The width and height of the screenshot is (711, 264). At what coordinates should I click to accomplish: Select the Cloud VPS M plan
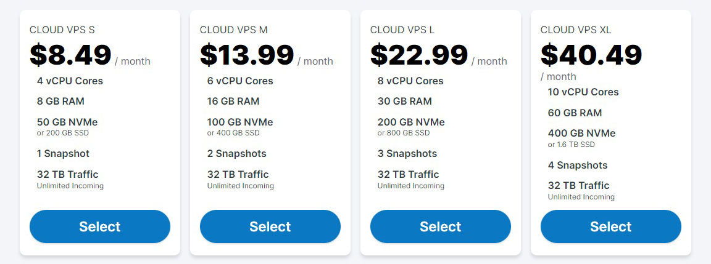point(270,226)
